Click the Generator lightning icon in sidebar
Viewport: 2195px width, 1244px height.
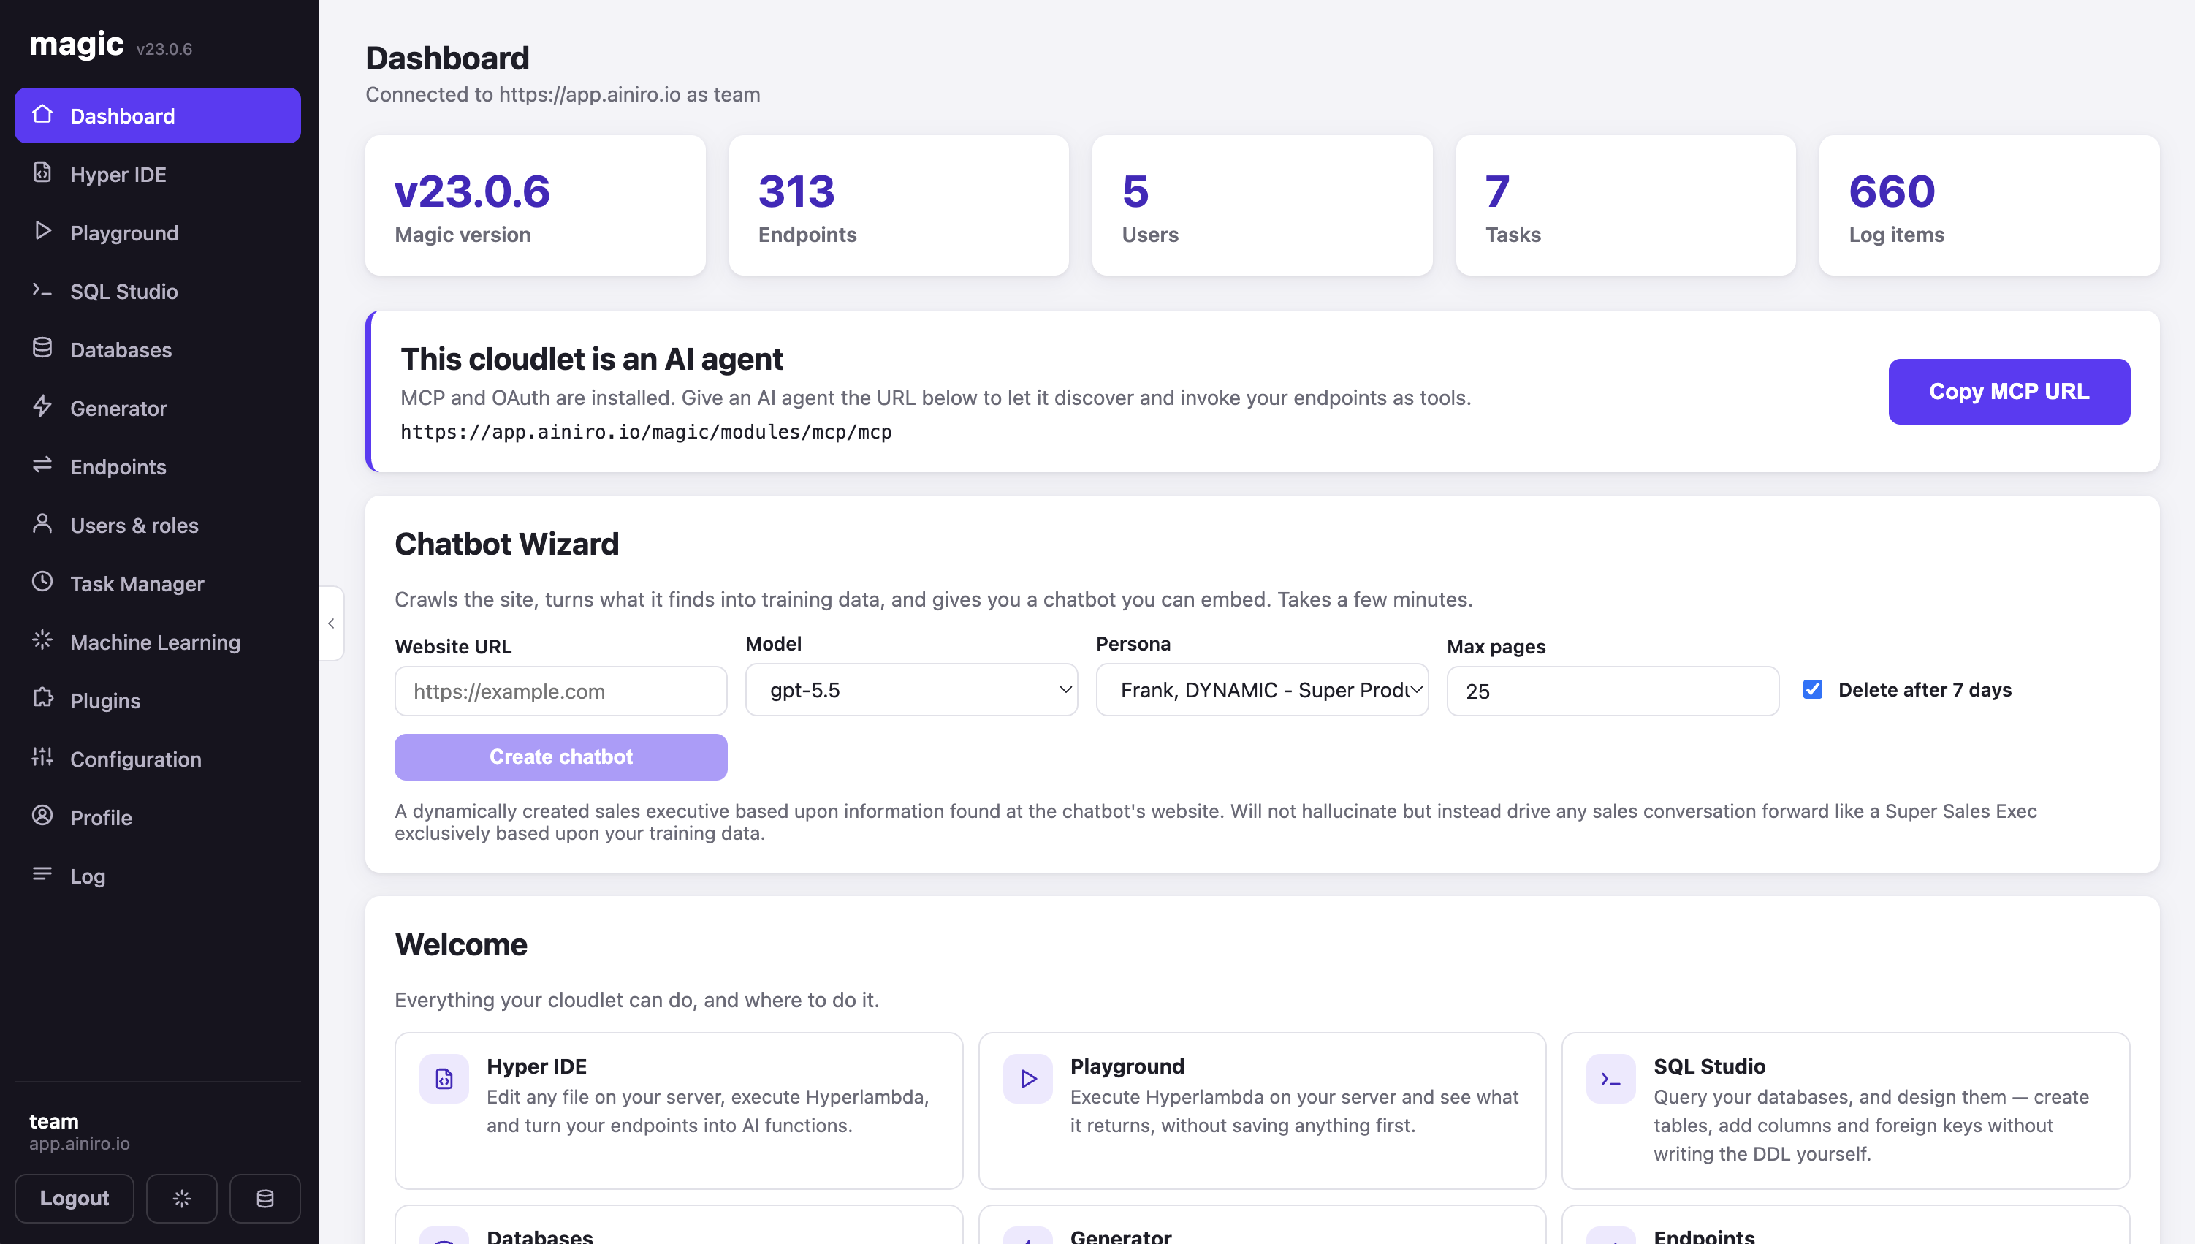42,406
